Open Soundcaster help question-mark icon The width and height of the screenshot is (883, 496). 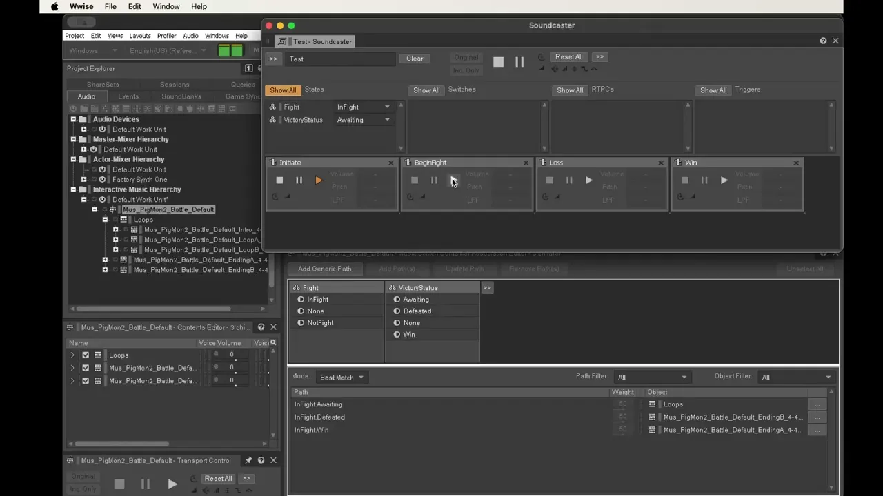coord(823,41)
